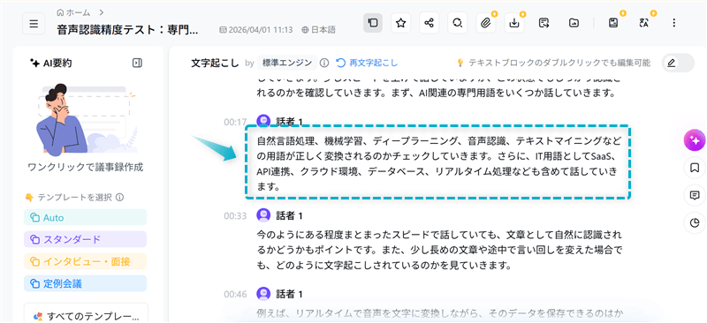707x323 pixels.
Task: Click the file title 音声認識精度テスト：専門...
Action: click(127, 30)
